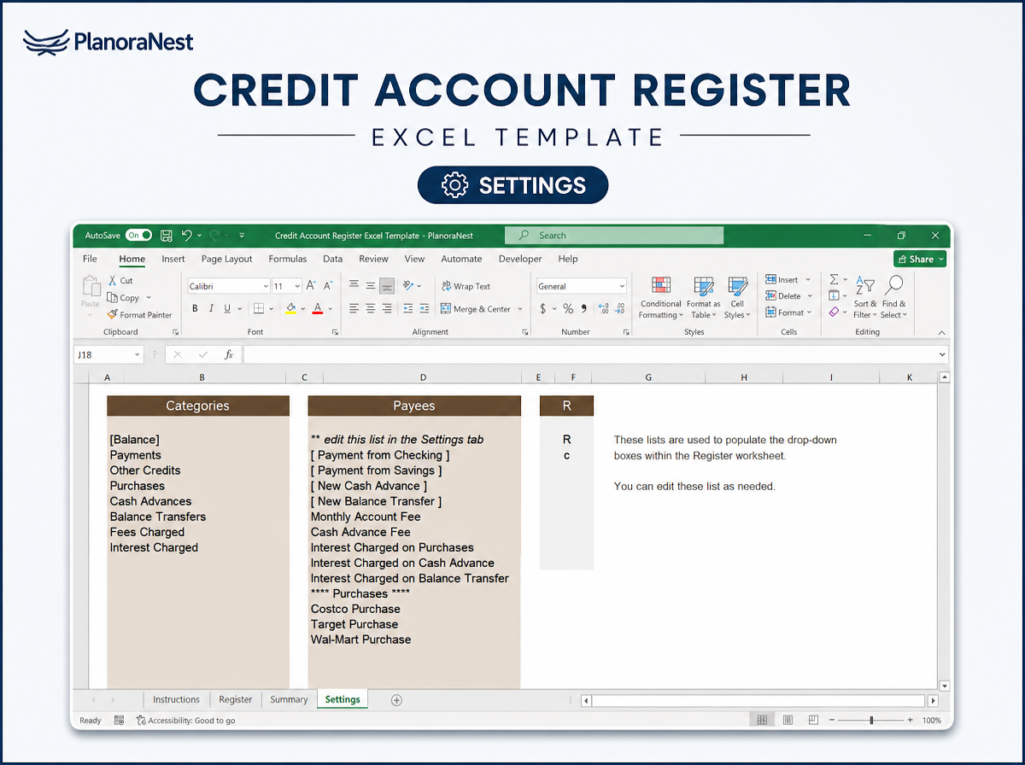This screenshot has width=1025, height=765.
Task: Open the Register sheet tab
Action: [236, 699]
